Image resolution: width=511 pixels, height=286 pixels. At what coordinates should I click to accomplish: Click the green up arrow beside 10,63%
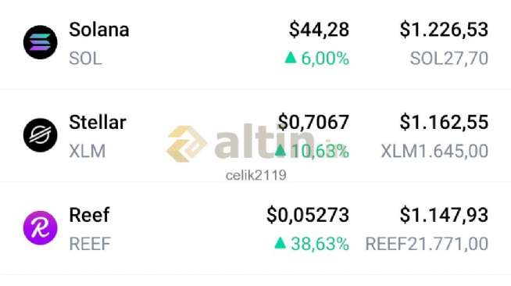pyautogui.click(x=280, y=151)
